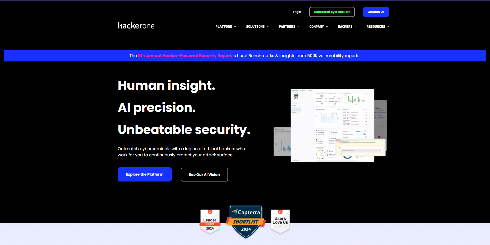Image resolution: width=490 pixels, height=245 pixels.
Task: Open the Capterra Shortlist 2024 badge
Action: coord(246,222)
